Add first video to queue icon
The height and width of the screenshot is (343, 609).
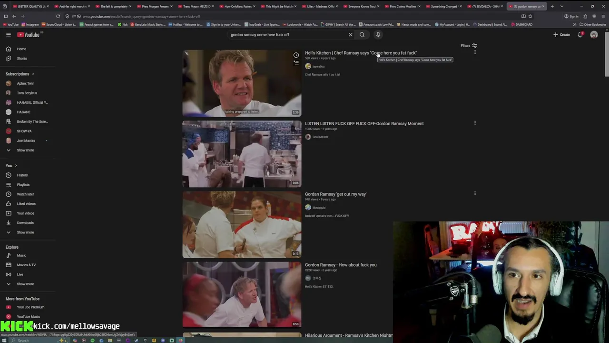(296, 63)
